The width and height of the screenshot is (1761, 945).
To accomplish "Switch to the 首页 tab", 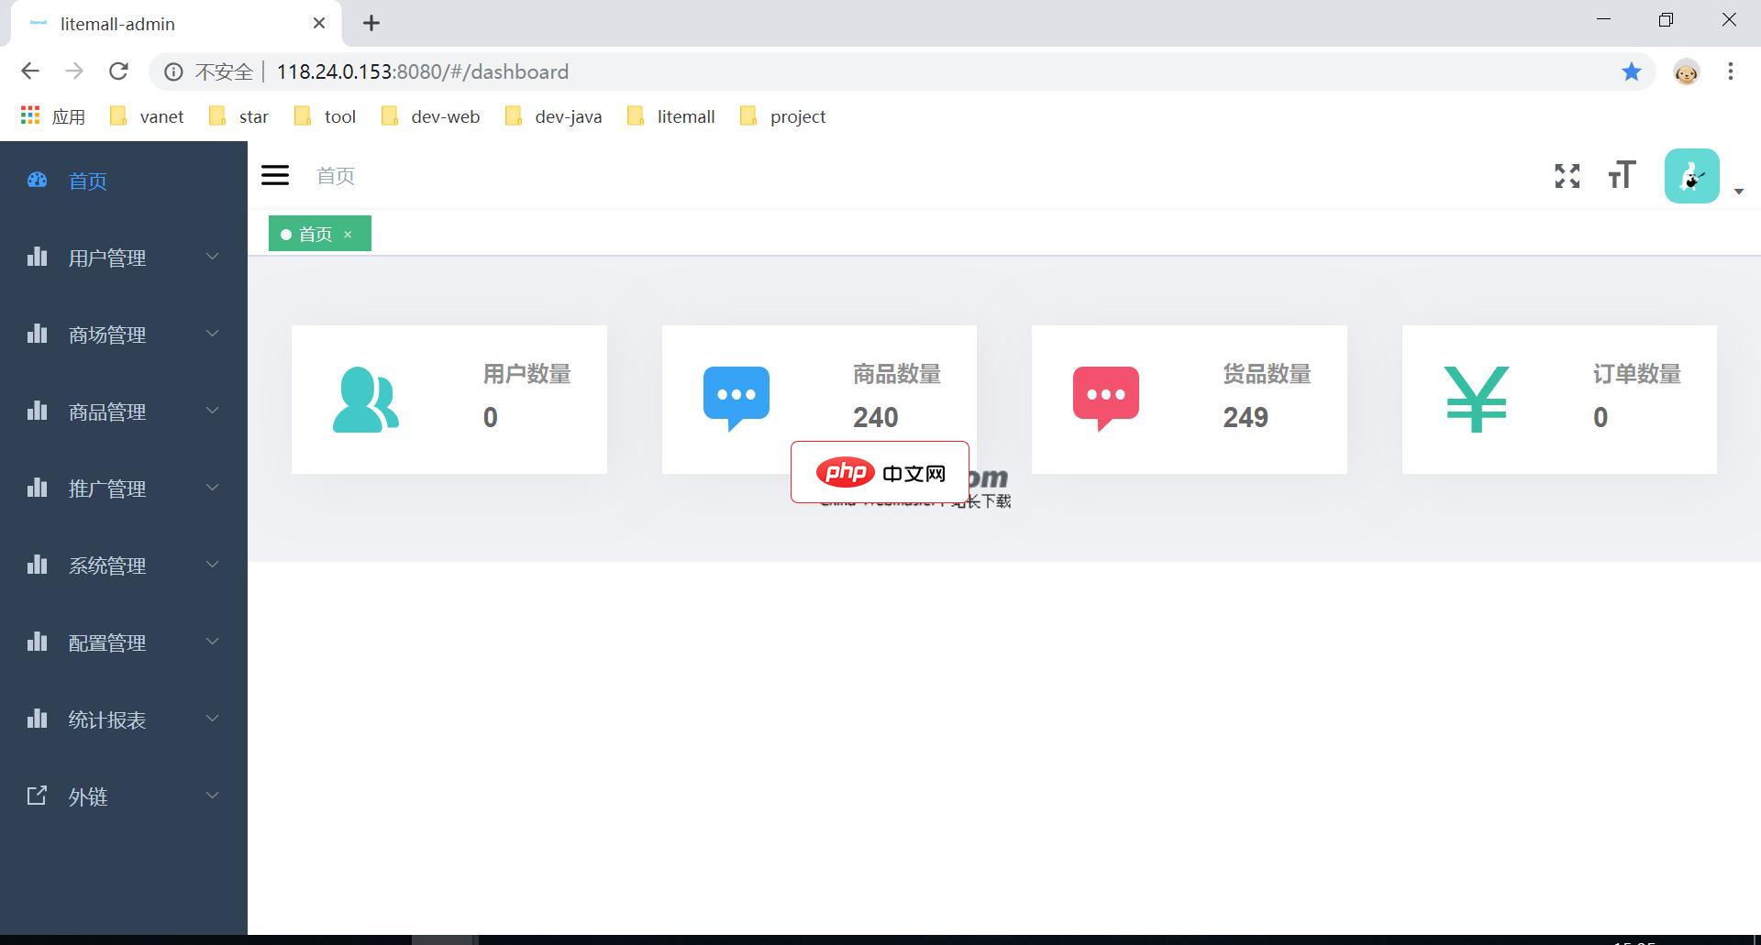I will point(316,233).
